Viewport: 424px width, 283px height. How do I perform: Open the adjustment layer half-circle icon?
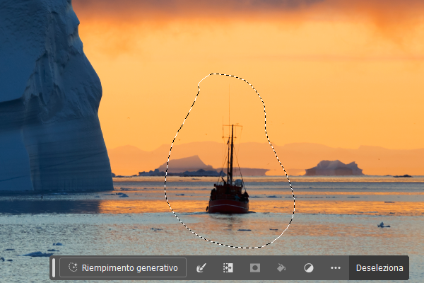click(308, 268)
